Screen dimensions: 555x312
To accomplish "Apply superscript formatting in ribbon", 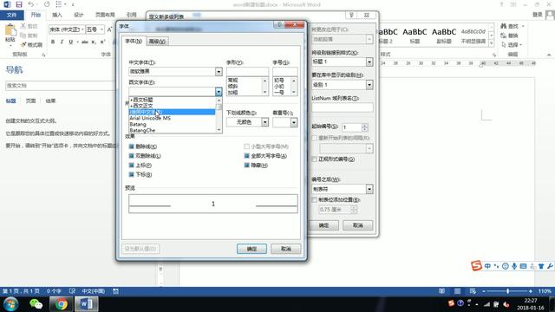I will pos(102,42).
